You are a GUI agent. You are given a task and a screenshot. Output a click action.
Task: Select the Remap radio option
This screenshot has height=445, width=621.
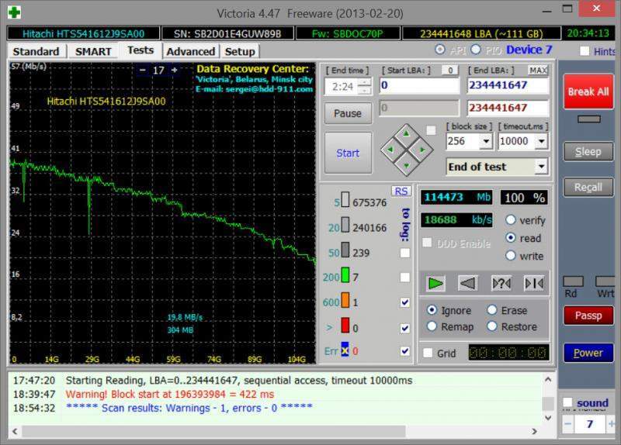point(432,326)
